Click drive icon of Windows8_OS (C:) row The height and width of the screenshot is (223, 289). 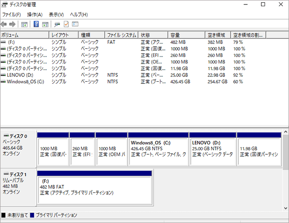tap(3, 82)
